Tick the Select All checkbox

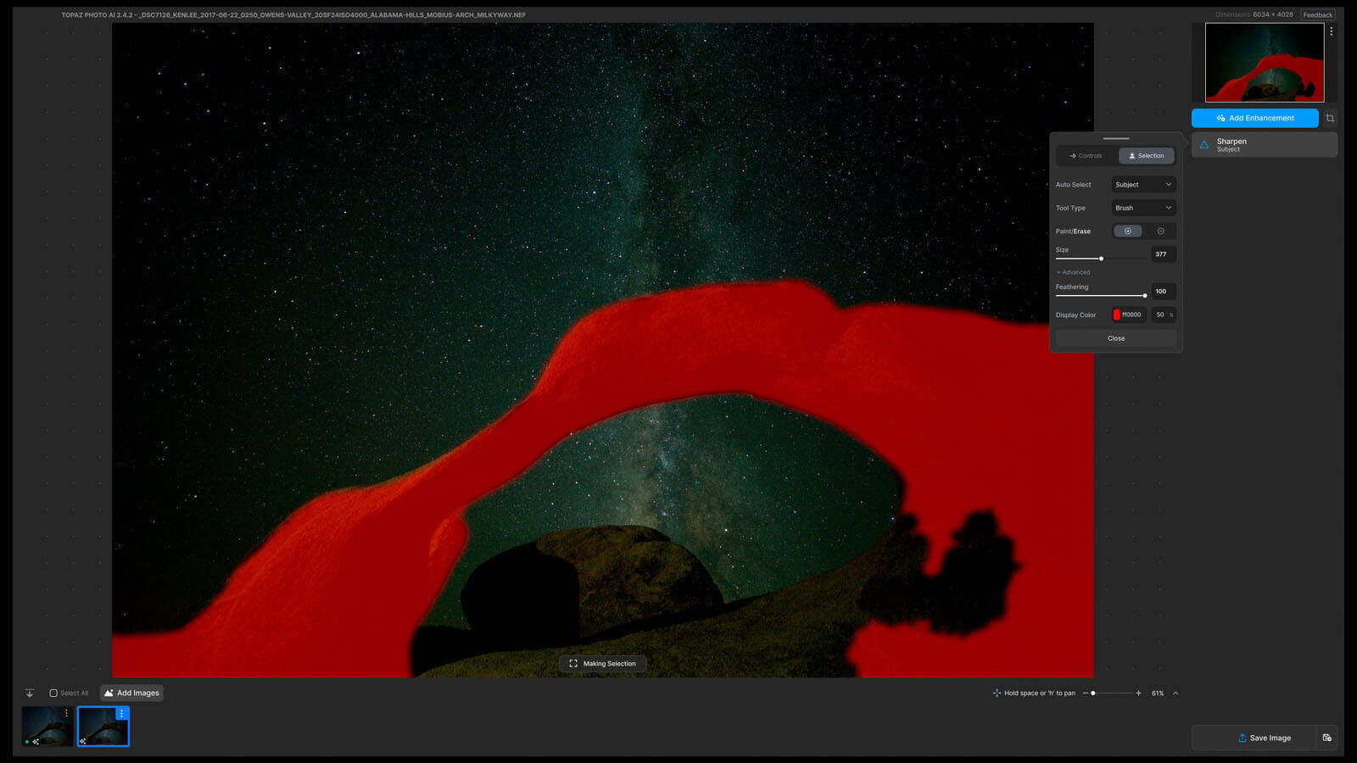coord(53,693)
